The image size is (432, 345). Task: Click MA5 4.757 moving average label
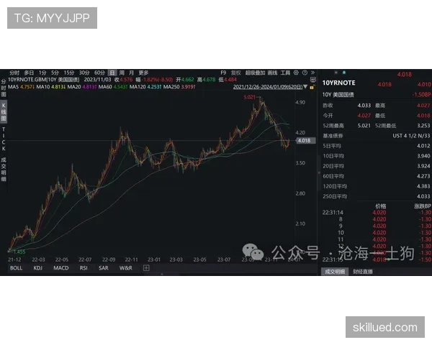[21, 87]
